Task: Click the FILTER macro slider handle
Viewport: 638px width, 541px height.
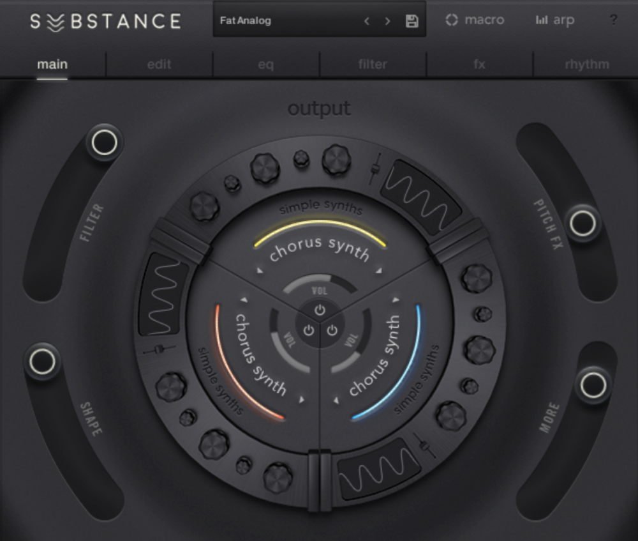Action: pos(104,143)
